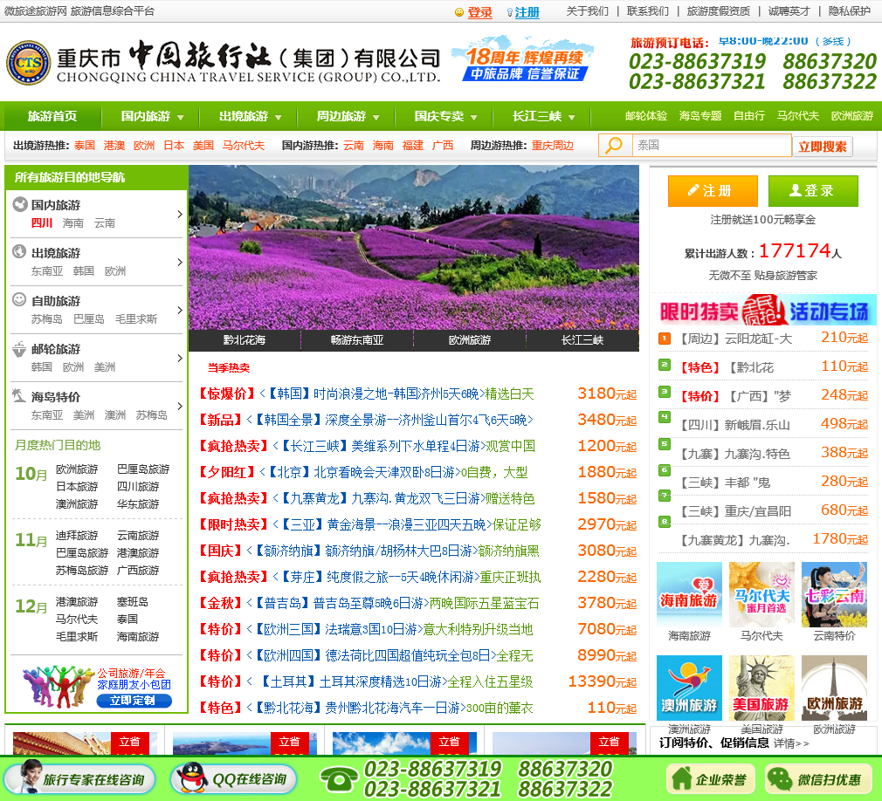Image resolution: width=882 pixels, height=801 pixels.
Task: Expand sidebar 邮轮旅游 chevron arrow
Action: click(179, 358)
